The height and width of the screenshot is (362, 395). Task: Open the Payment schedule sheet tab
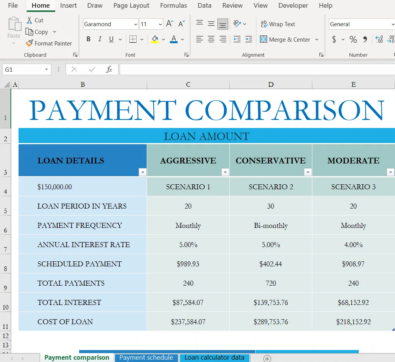point(146,358)
